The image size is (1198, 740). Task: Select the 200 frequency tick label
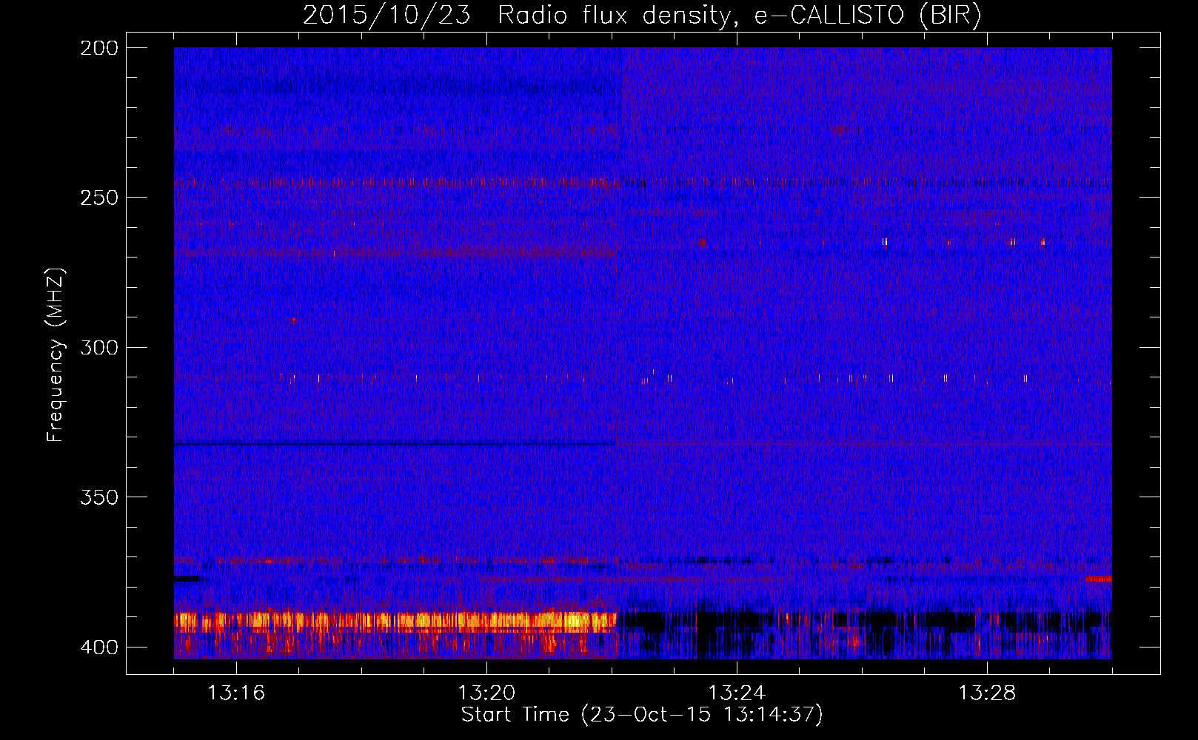99,48
